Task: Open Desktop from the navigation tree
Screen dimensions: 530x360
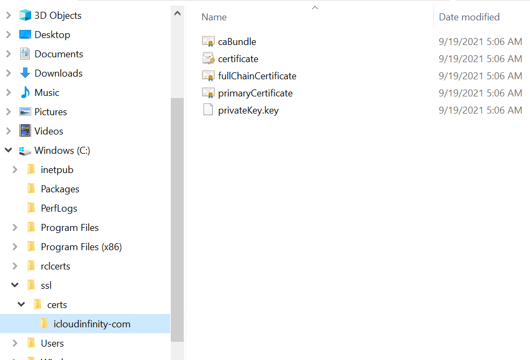Action: 53,34
